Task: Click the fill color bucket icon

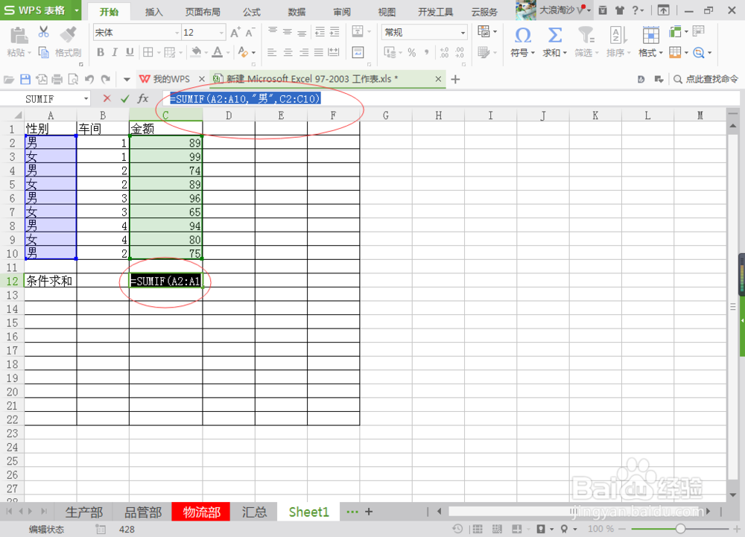Action: pyautogui.click(x=196, y=51)
